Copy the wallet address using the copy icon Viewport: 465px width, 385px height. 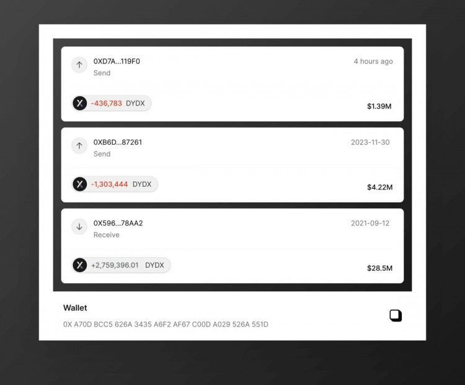coord(396,315)
